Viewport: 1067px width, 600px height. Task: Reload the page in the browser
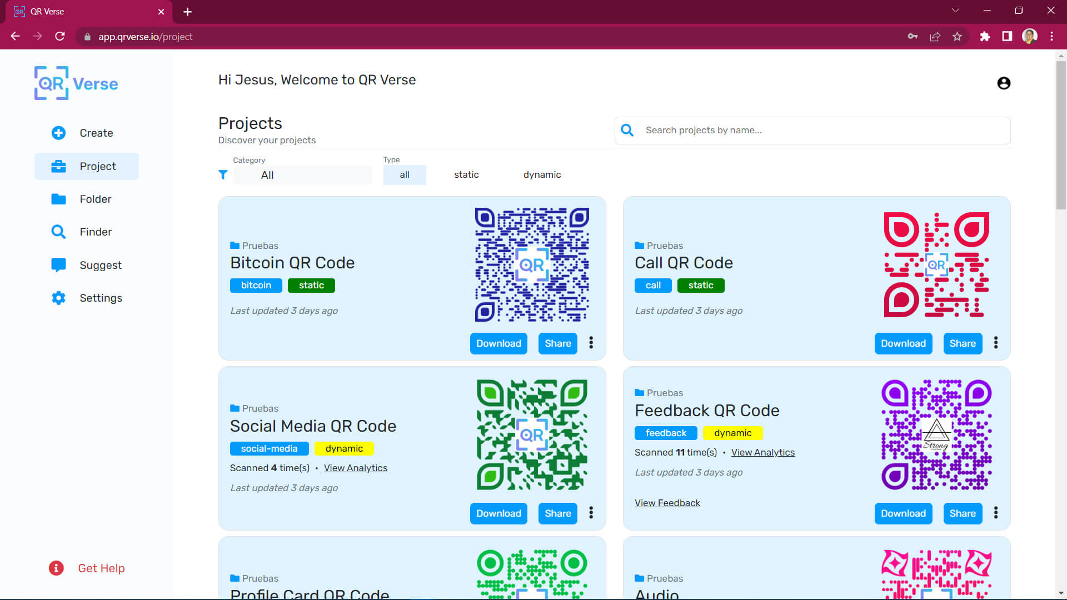[x=60, y=37]
